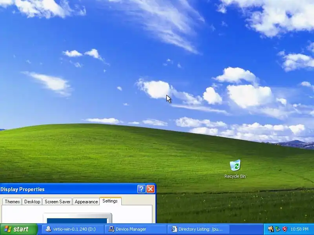Open the Appearance tab
Image resolution: width=314 pixels, height=235 pixels.
[x=86, y=202]
